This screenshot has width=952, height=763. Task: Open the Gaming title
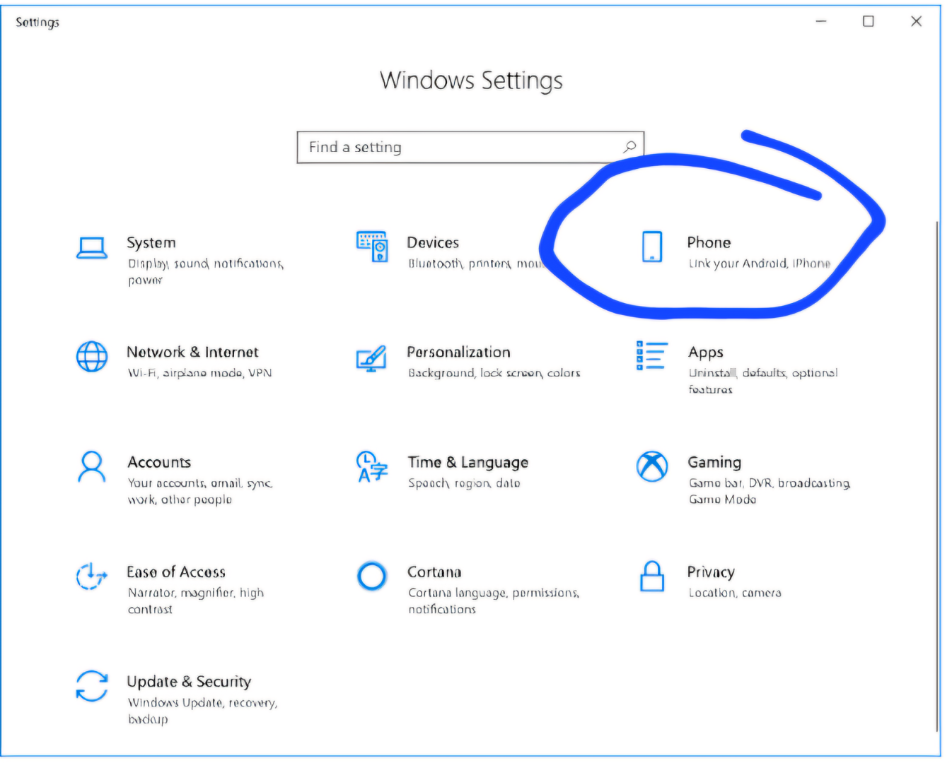(714, 463)
